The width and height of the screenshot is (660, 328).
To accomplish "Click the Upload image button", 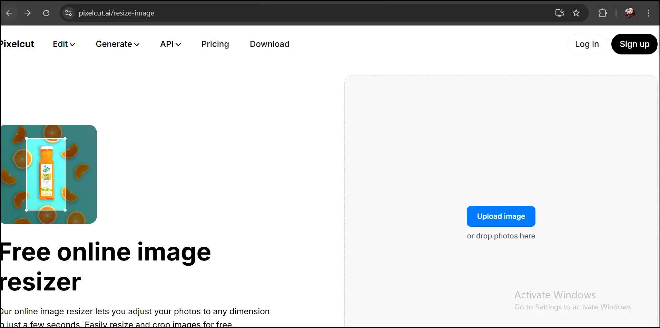I will pos(501,216).
